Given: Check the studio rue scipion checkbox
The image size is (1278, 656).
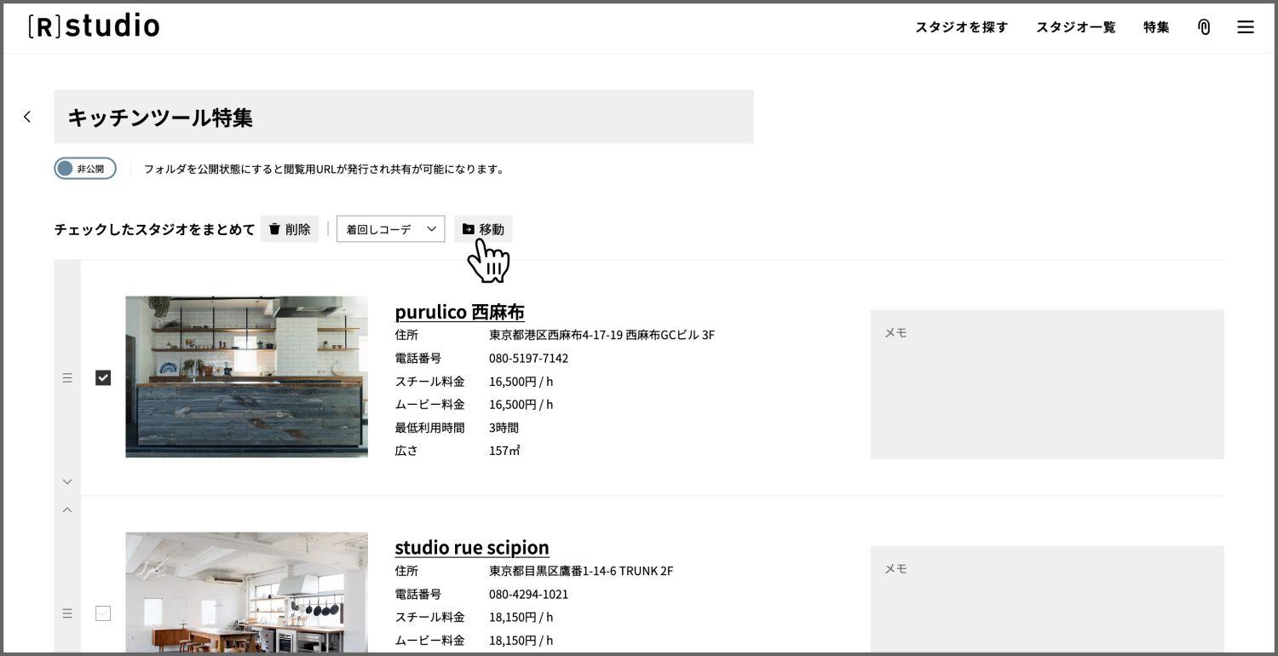Looking at the screenshot, I should pyautogui.click(x=103, y=613).
